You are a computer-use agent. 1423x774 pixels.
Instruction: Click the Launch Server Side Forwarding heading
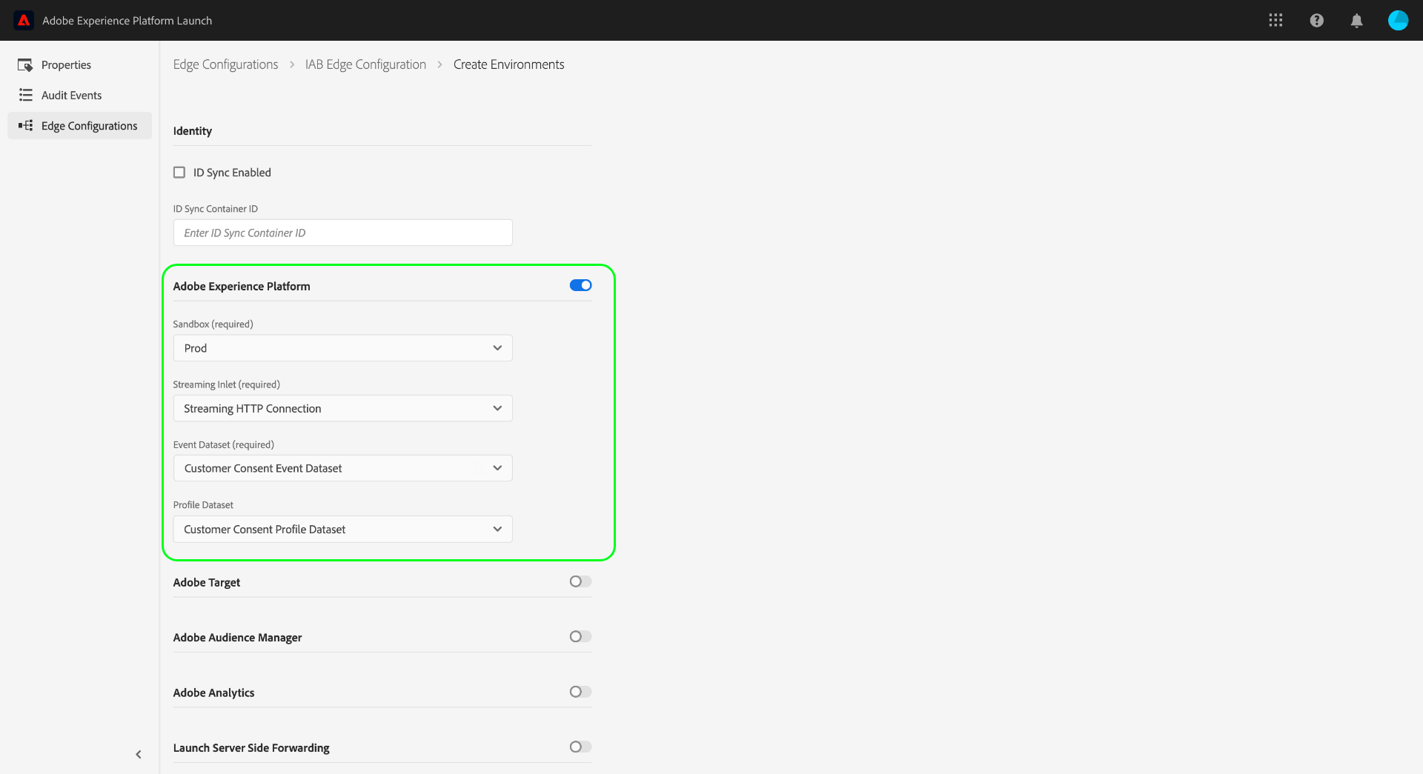click(x=251, y=747)
